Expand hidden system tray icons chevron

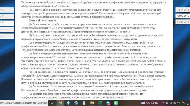point(163,103)
